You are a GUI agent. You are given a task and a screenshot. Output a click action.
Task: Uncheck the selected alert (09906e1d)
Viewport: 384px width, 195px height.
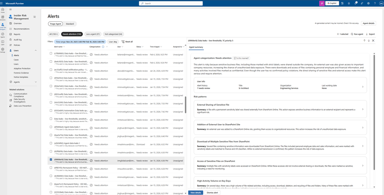tap(51, 160)
